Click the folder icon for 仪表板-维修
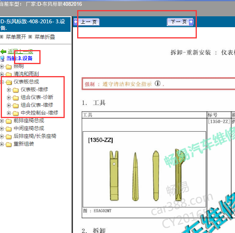The width and height of the screenshot is (235, 233). (x=16, y=90)
